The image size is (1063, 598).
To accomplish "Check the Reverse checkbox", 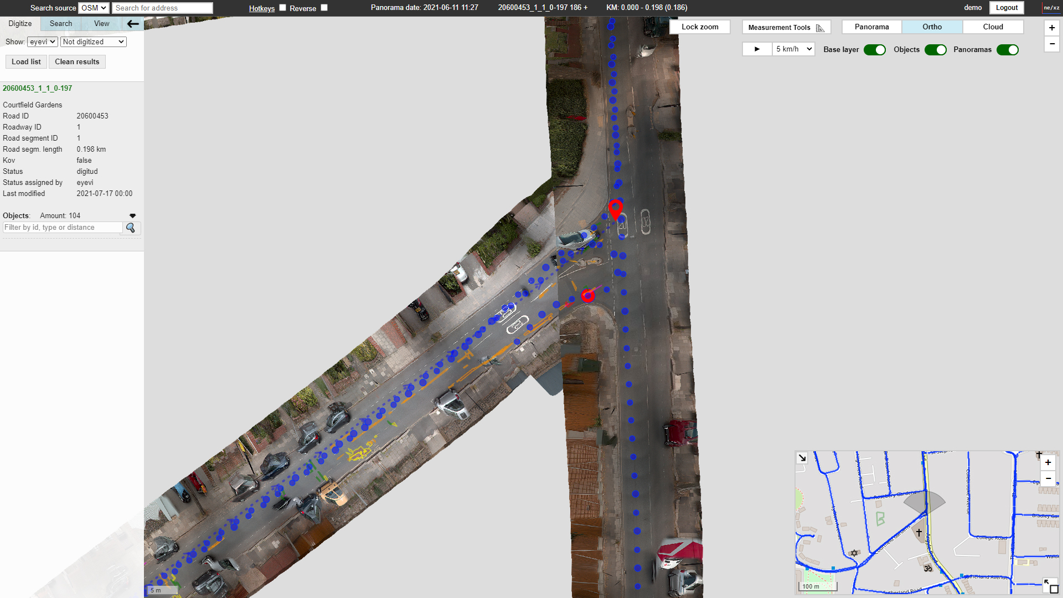I will pos(324,8).
